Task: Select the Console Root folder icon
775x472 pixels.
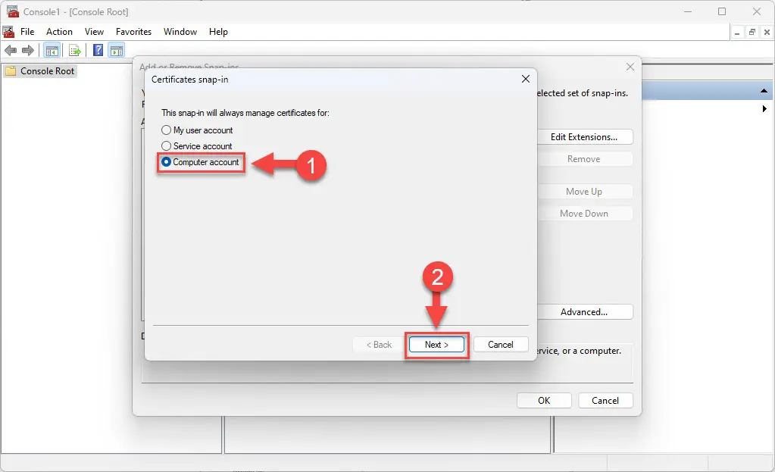Action: pyautogui.click(x=11, y=71)
